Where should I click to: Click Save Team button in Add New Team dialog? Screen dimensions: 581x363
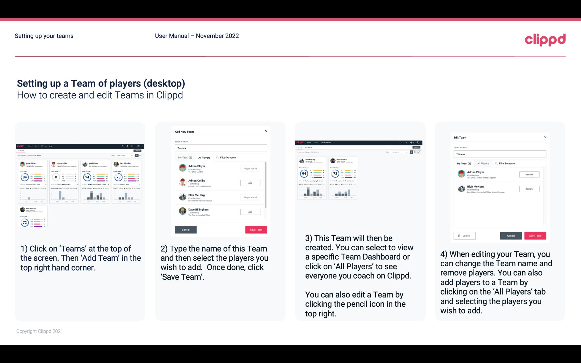(256, 229)
